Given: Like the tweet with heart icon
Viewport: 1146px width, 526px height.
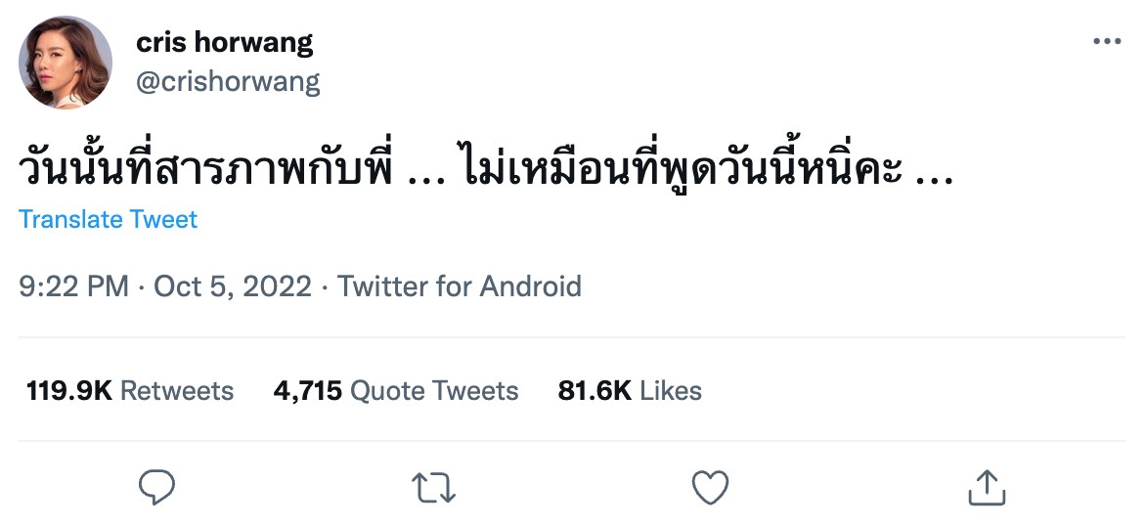Looking at the screenshot, I should [x=710, y=487].
